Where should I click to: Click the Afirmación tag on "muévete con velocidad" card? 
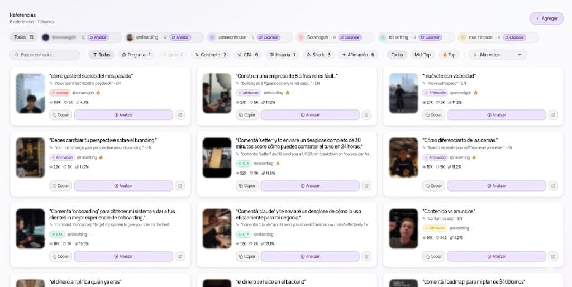pos(435,93)
